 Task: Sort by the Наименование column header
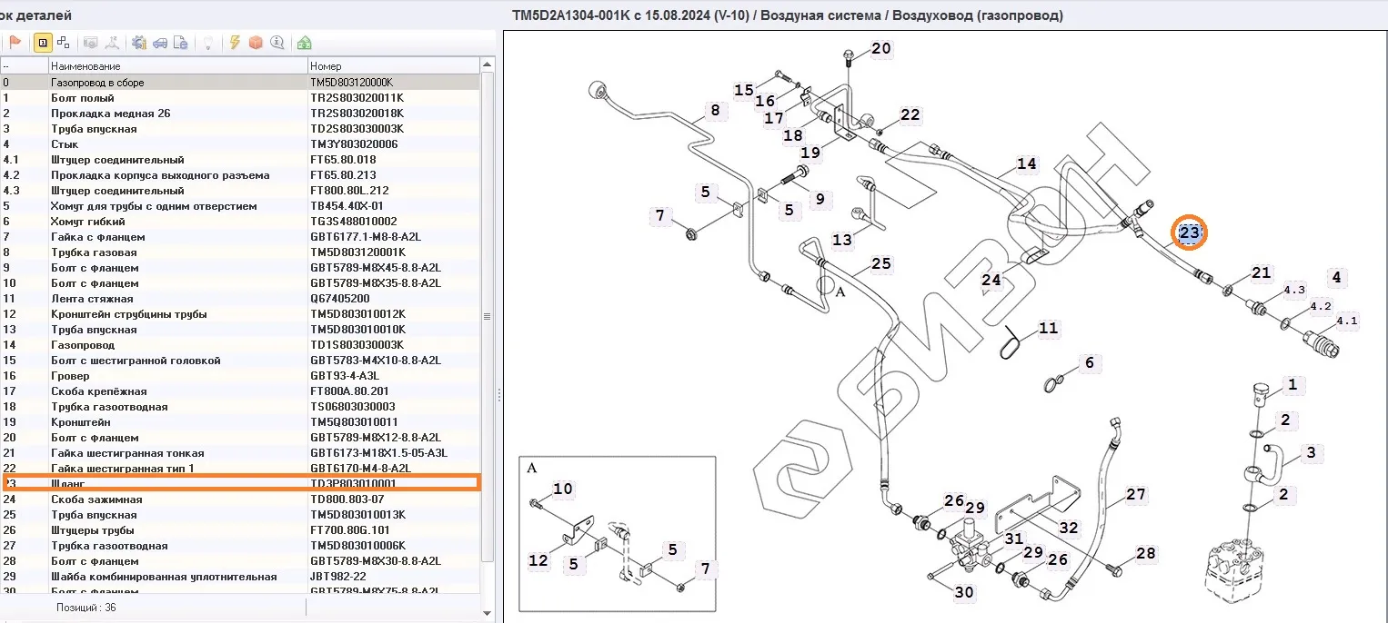[x=177, y=66]
